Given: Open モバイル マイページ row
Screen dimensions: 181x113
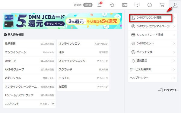Looking at the screenshot, I should click(83, 78).
